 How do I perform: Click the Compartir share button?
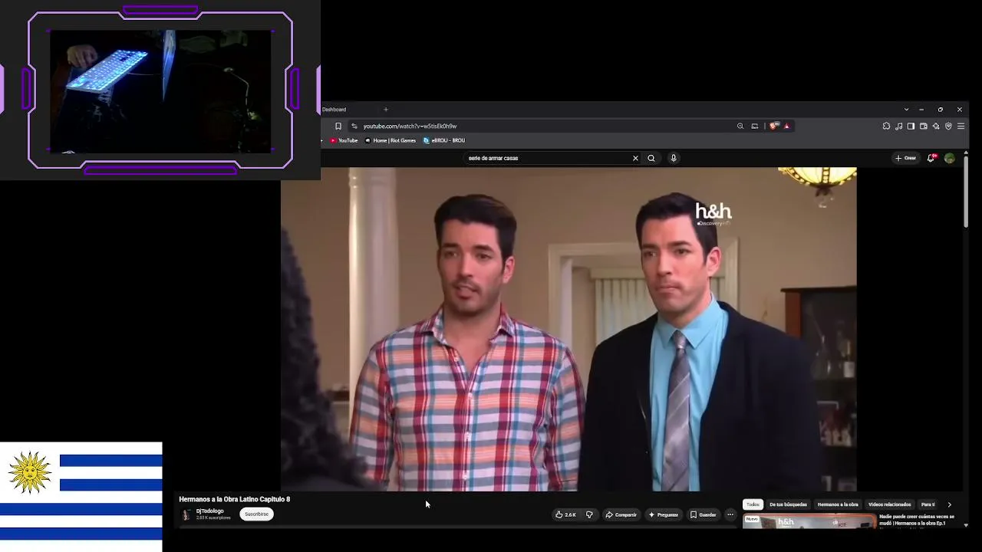(621, 514)
